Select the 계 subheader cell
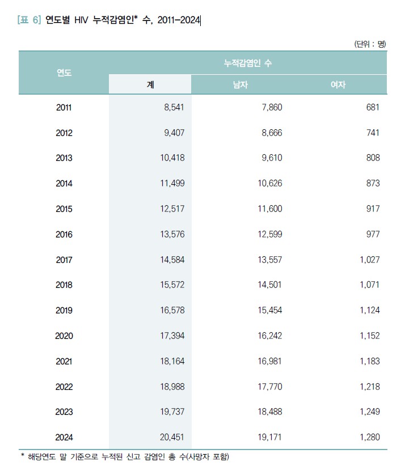 click(x=150, y=84)
